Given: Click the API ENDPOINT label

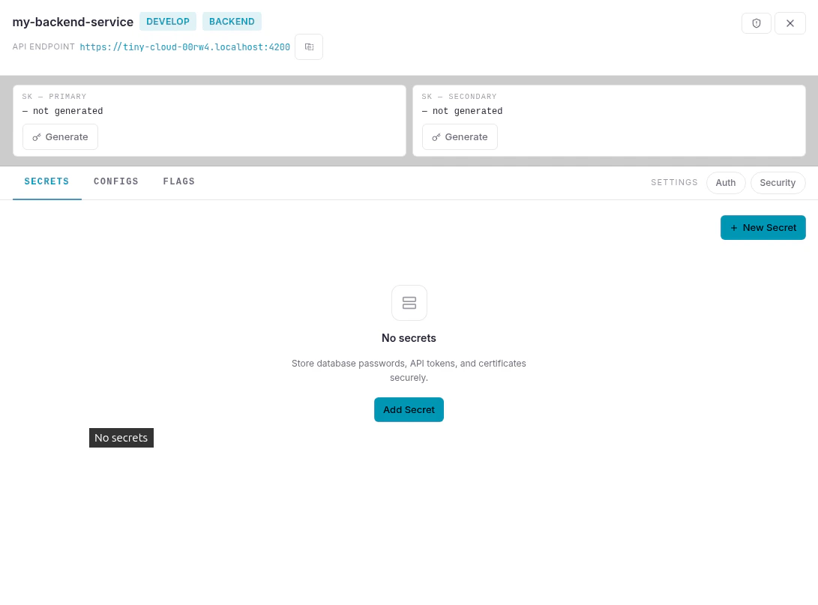Looking at the screenshot, I should (43, 47).
